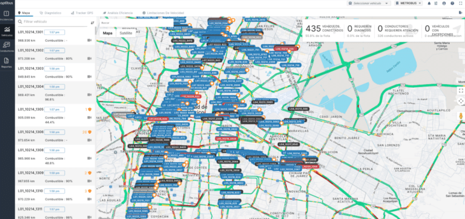The height and width of the screenshot is (219, 465).
Task: Click the Optibus logo
Action: [7, 3]
